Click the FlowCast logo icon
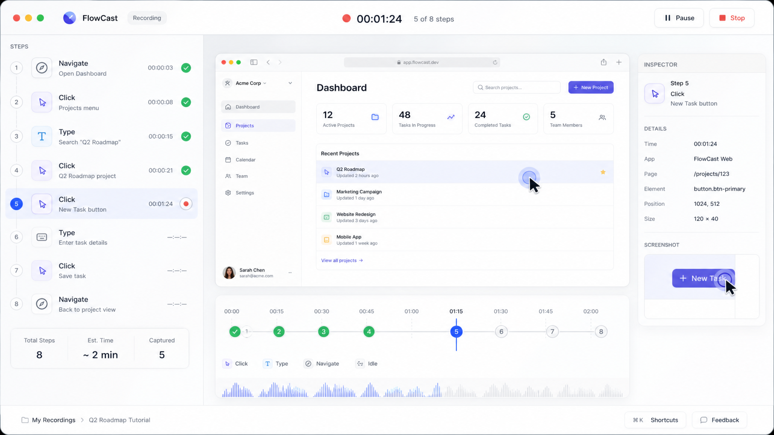The image size is (774, 435). 70,18
